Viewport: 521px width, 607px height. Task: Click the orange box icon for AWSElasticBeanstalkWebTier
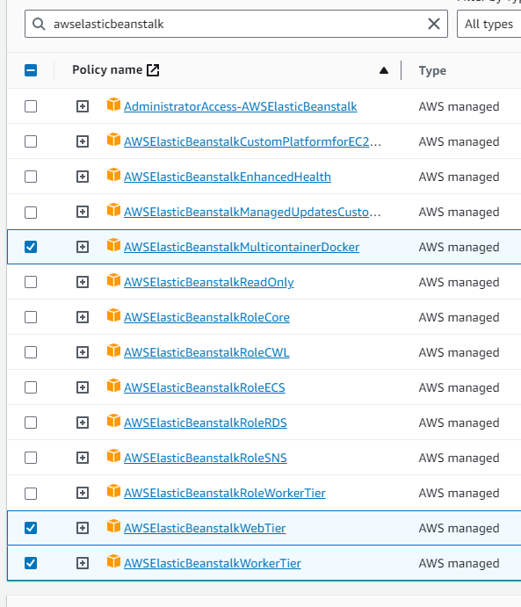click(x=113, y=525)
